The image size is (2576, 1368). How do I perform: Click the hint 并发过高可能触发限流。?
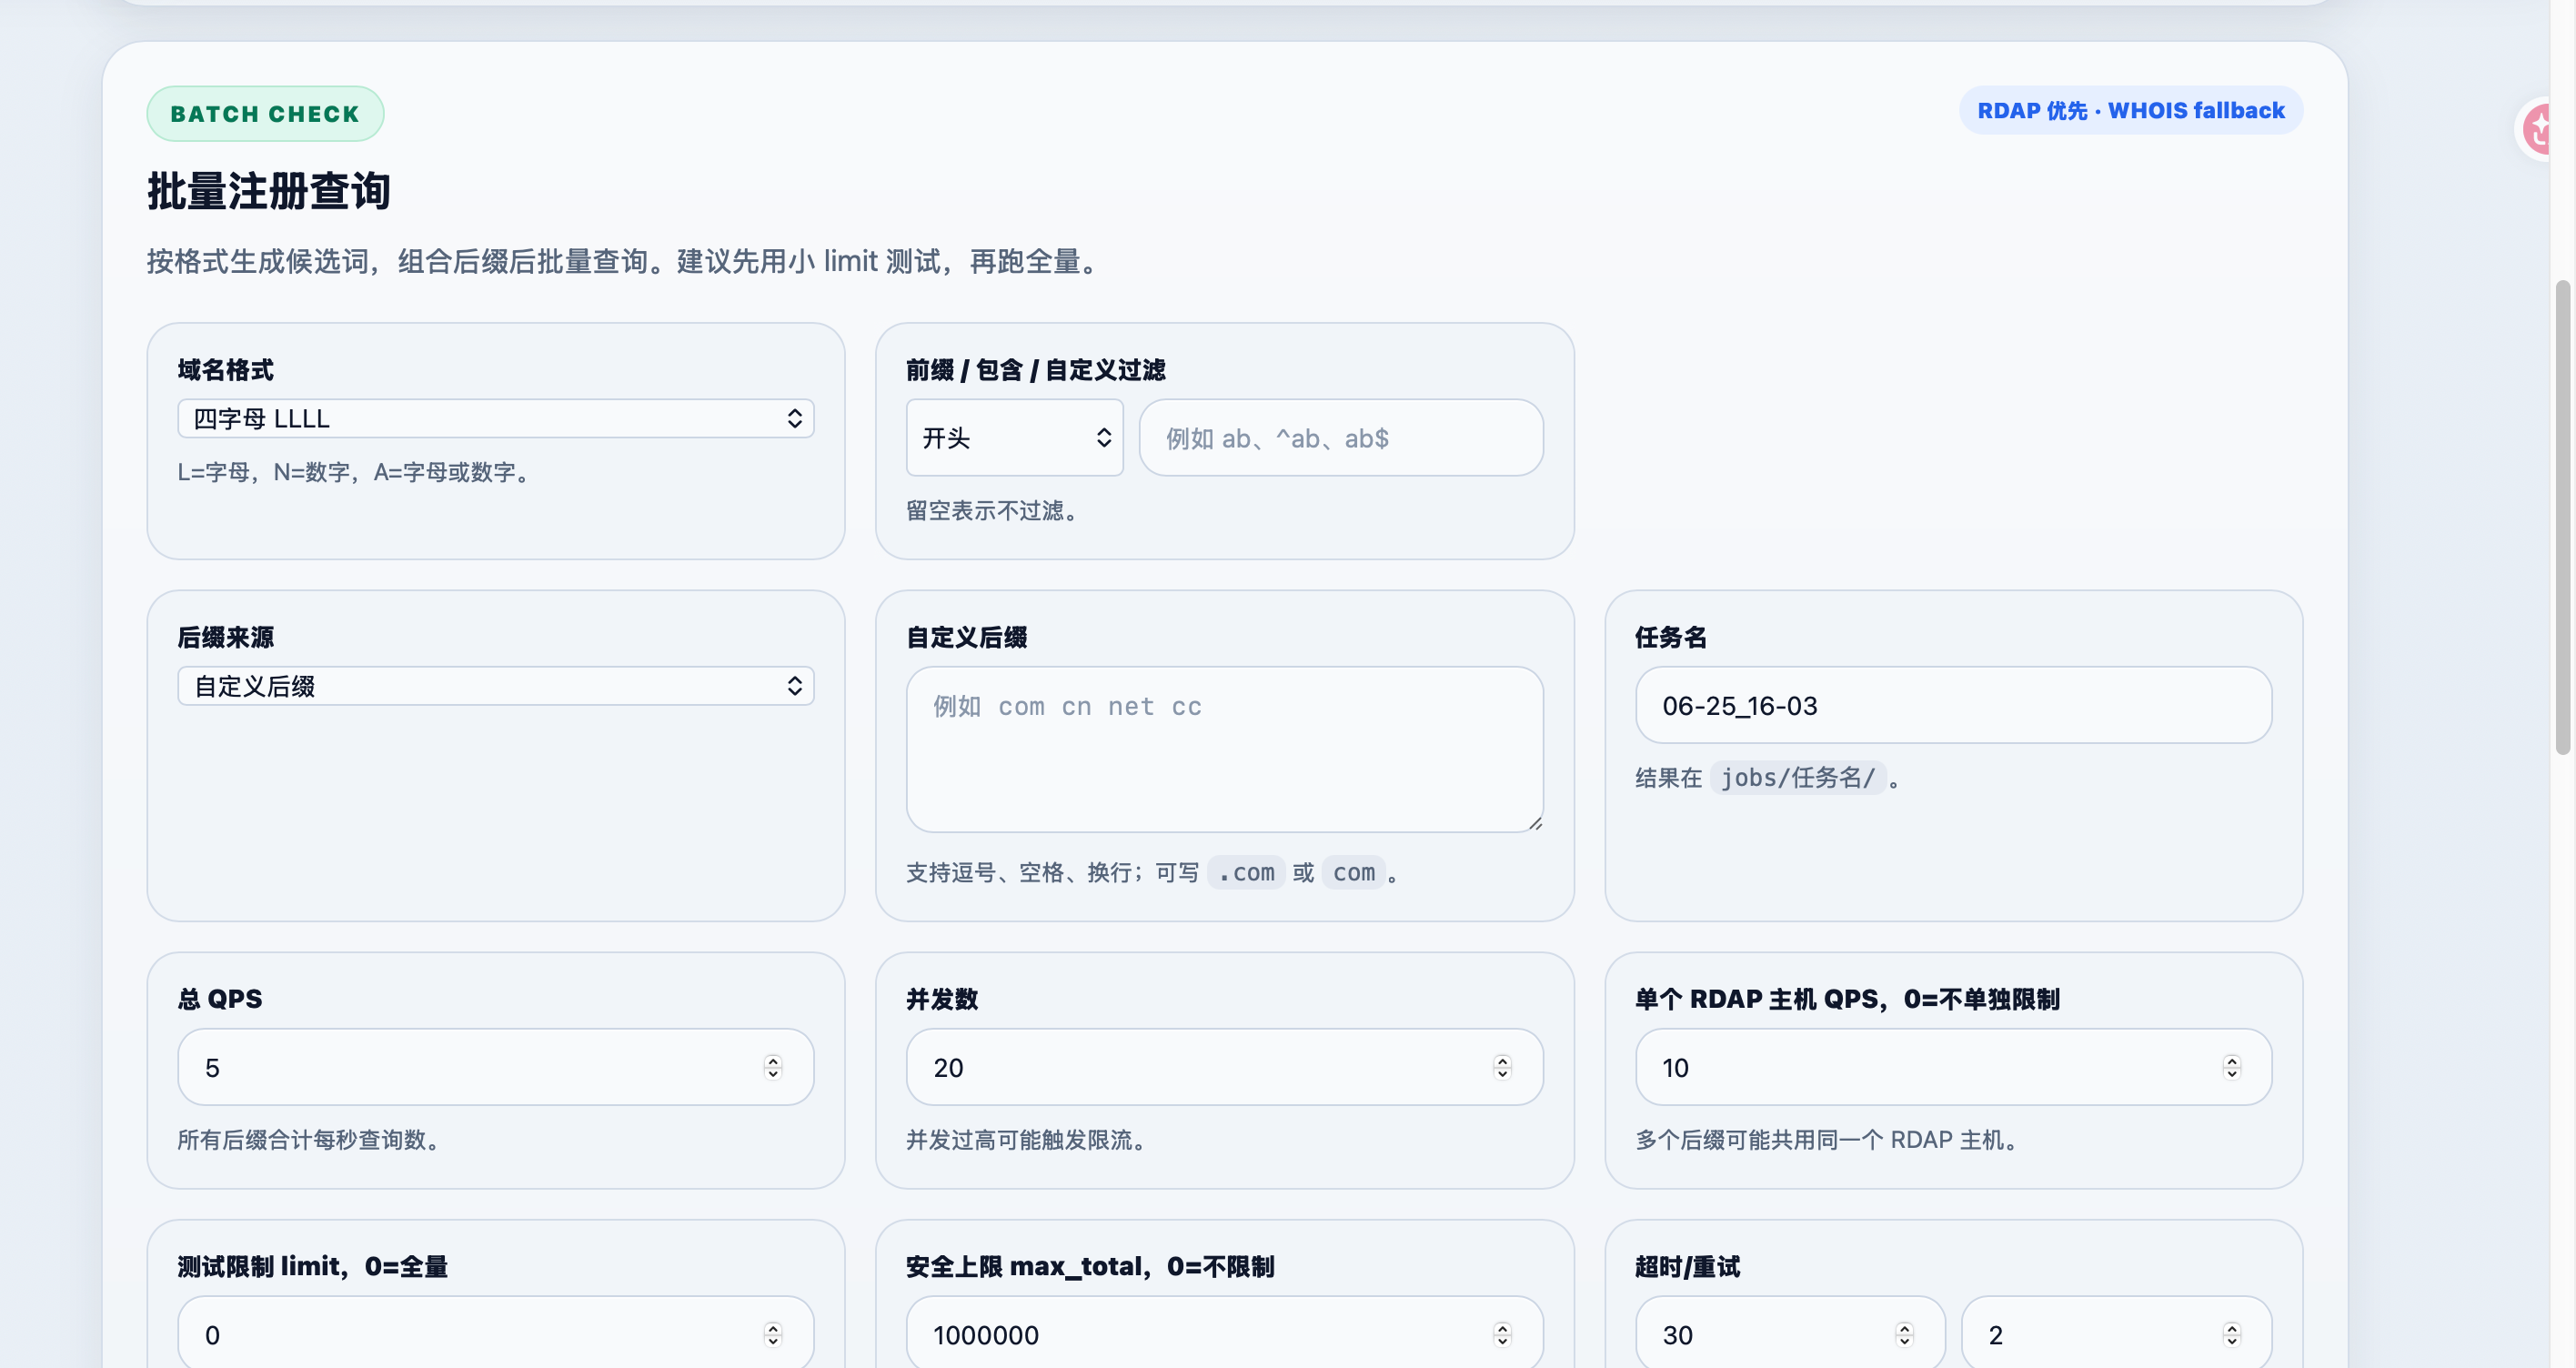(x=1030, y=1139)
